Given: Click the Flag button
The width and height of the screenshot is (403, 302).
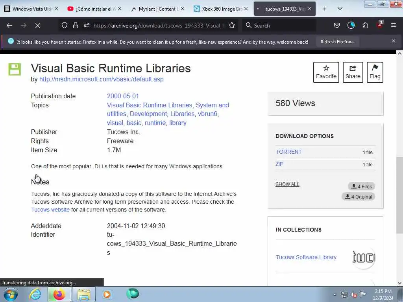Looking at the screenshot, I should tap(375, 72).
